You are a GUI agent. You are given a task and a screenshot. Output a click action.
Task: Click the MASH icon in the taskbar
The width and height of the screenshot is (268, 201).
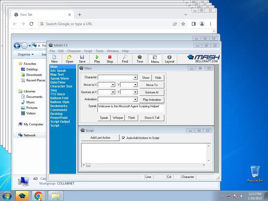tap(22, 196)
